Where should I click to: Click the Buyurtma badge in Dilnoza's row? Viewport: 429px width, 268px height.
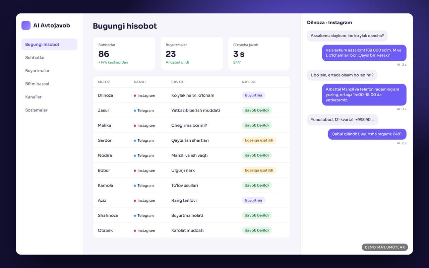(x=253, y=95)
